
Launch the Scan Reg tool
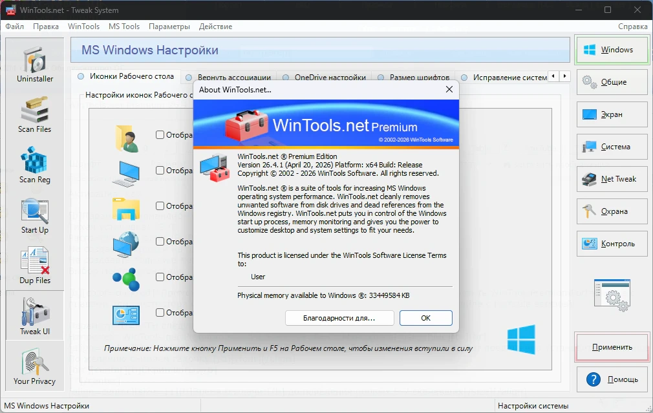click(35, 165)
